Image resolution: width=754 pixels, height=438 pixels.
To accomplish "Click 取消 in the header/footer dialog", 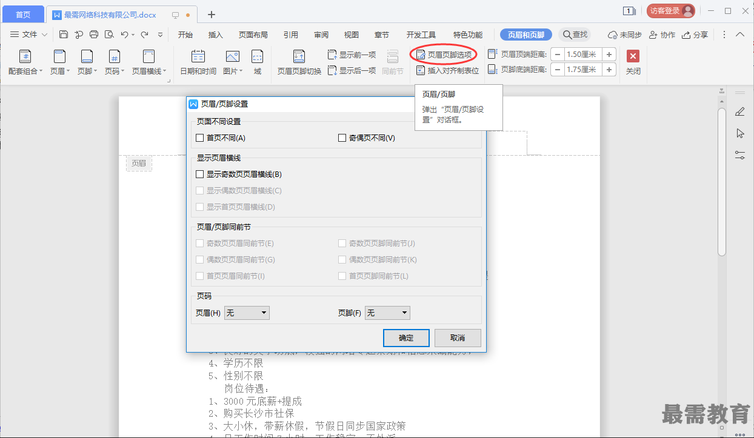I will pyautogui.click(x=458, y=338).
